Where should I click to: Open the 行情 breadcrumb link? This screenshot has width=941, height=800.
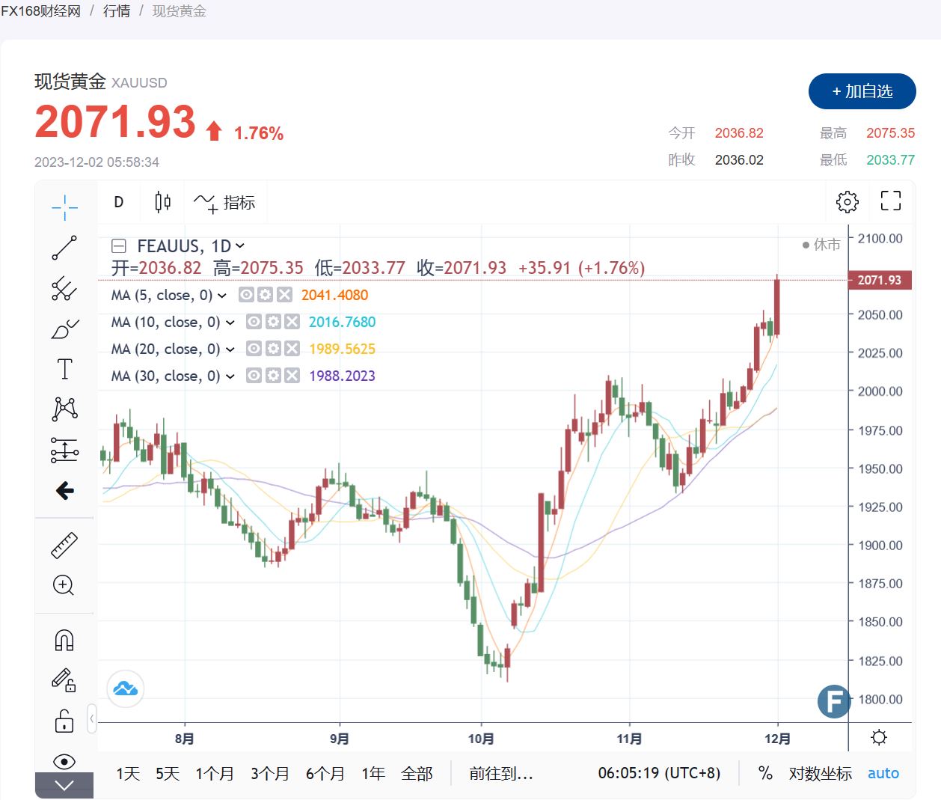coord(117,11)
